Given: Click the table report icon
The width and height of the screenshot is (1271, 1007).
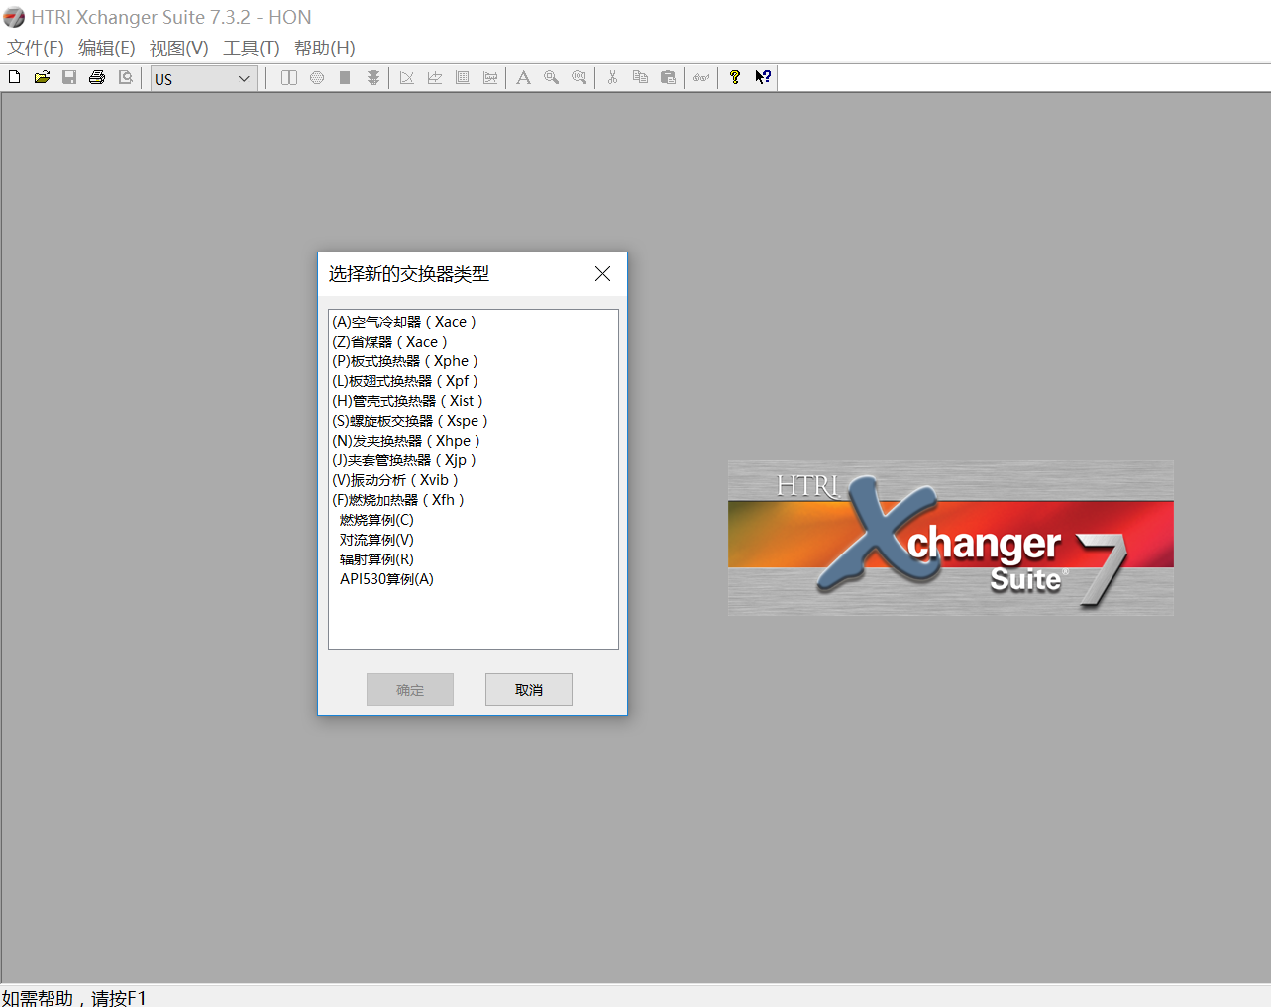Looking at the screenshot, I should (463, 77).
